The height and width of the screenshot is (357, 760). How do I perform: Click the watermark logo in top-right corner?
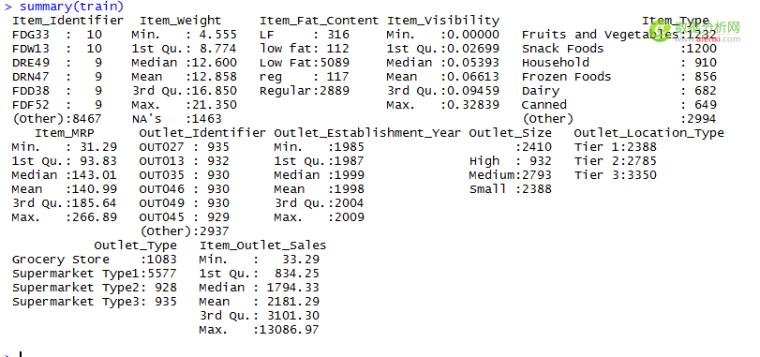pos(694,30)
